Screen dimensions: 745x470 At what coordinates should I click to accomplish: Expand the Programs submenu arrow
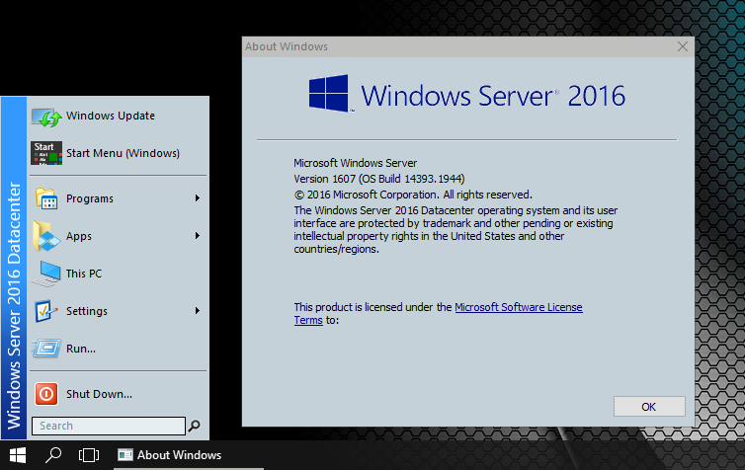point(198,198)
